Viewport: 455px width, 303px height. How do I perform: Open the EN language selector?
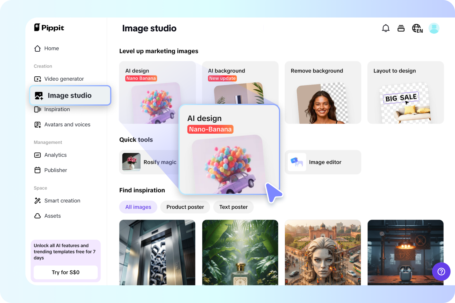417,28
